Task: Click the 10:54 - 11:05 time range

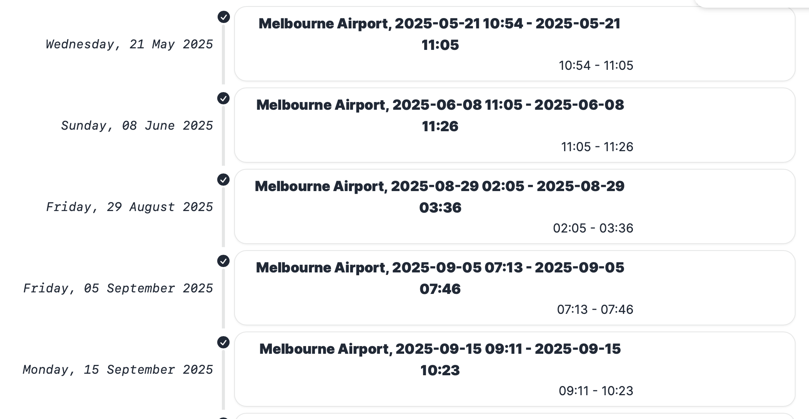Action: pos(596,66)
